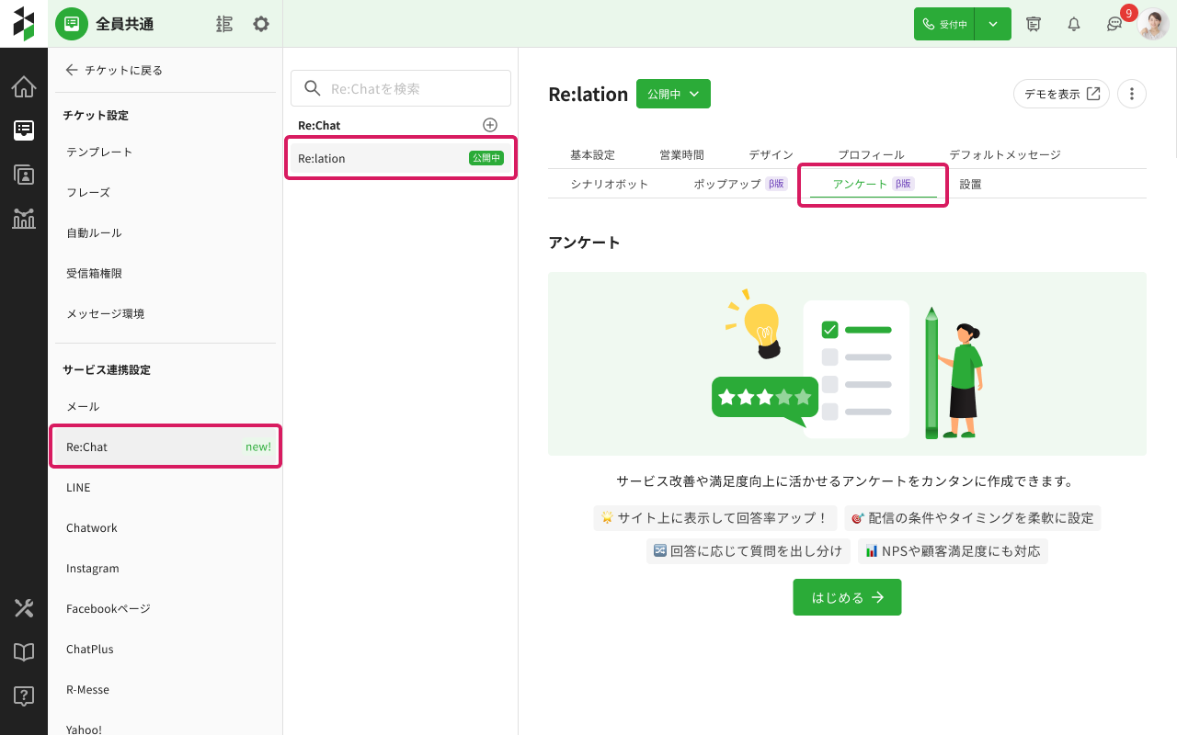The height and width of the screenshot is (735, 1177).
Task: Select LINE integration
Action: (166, 487)
